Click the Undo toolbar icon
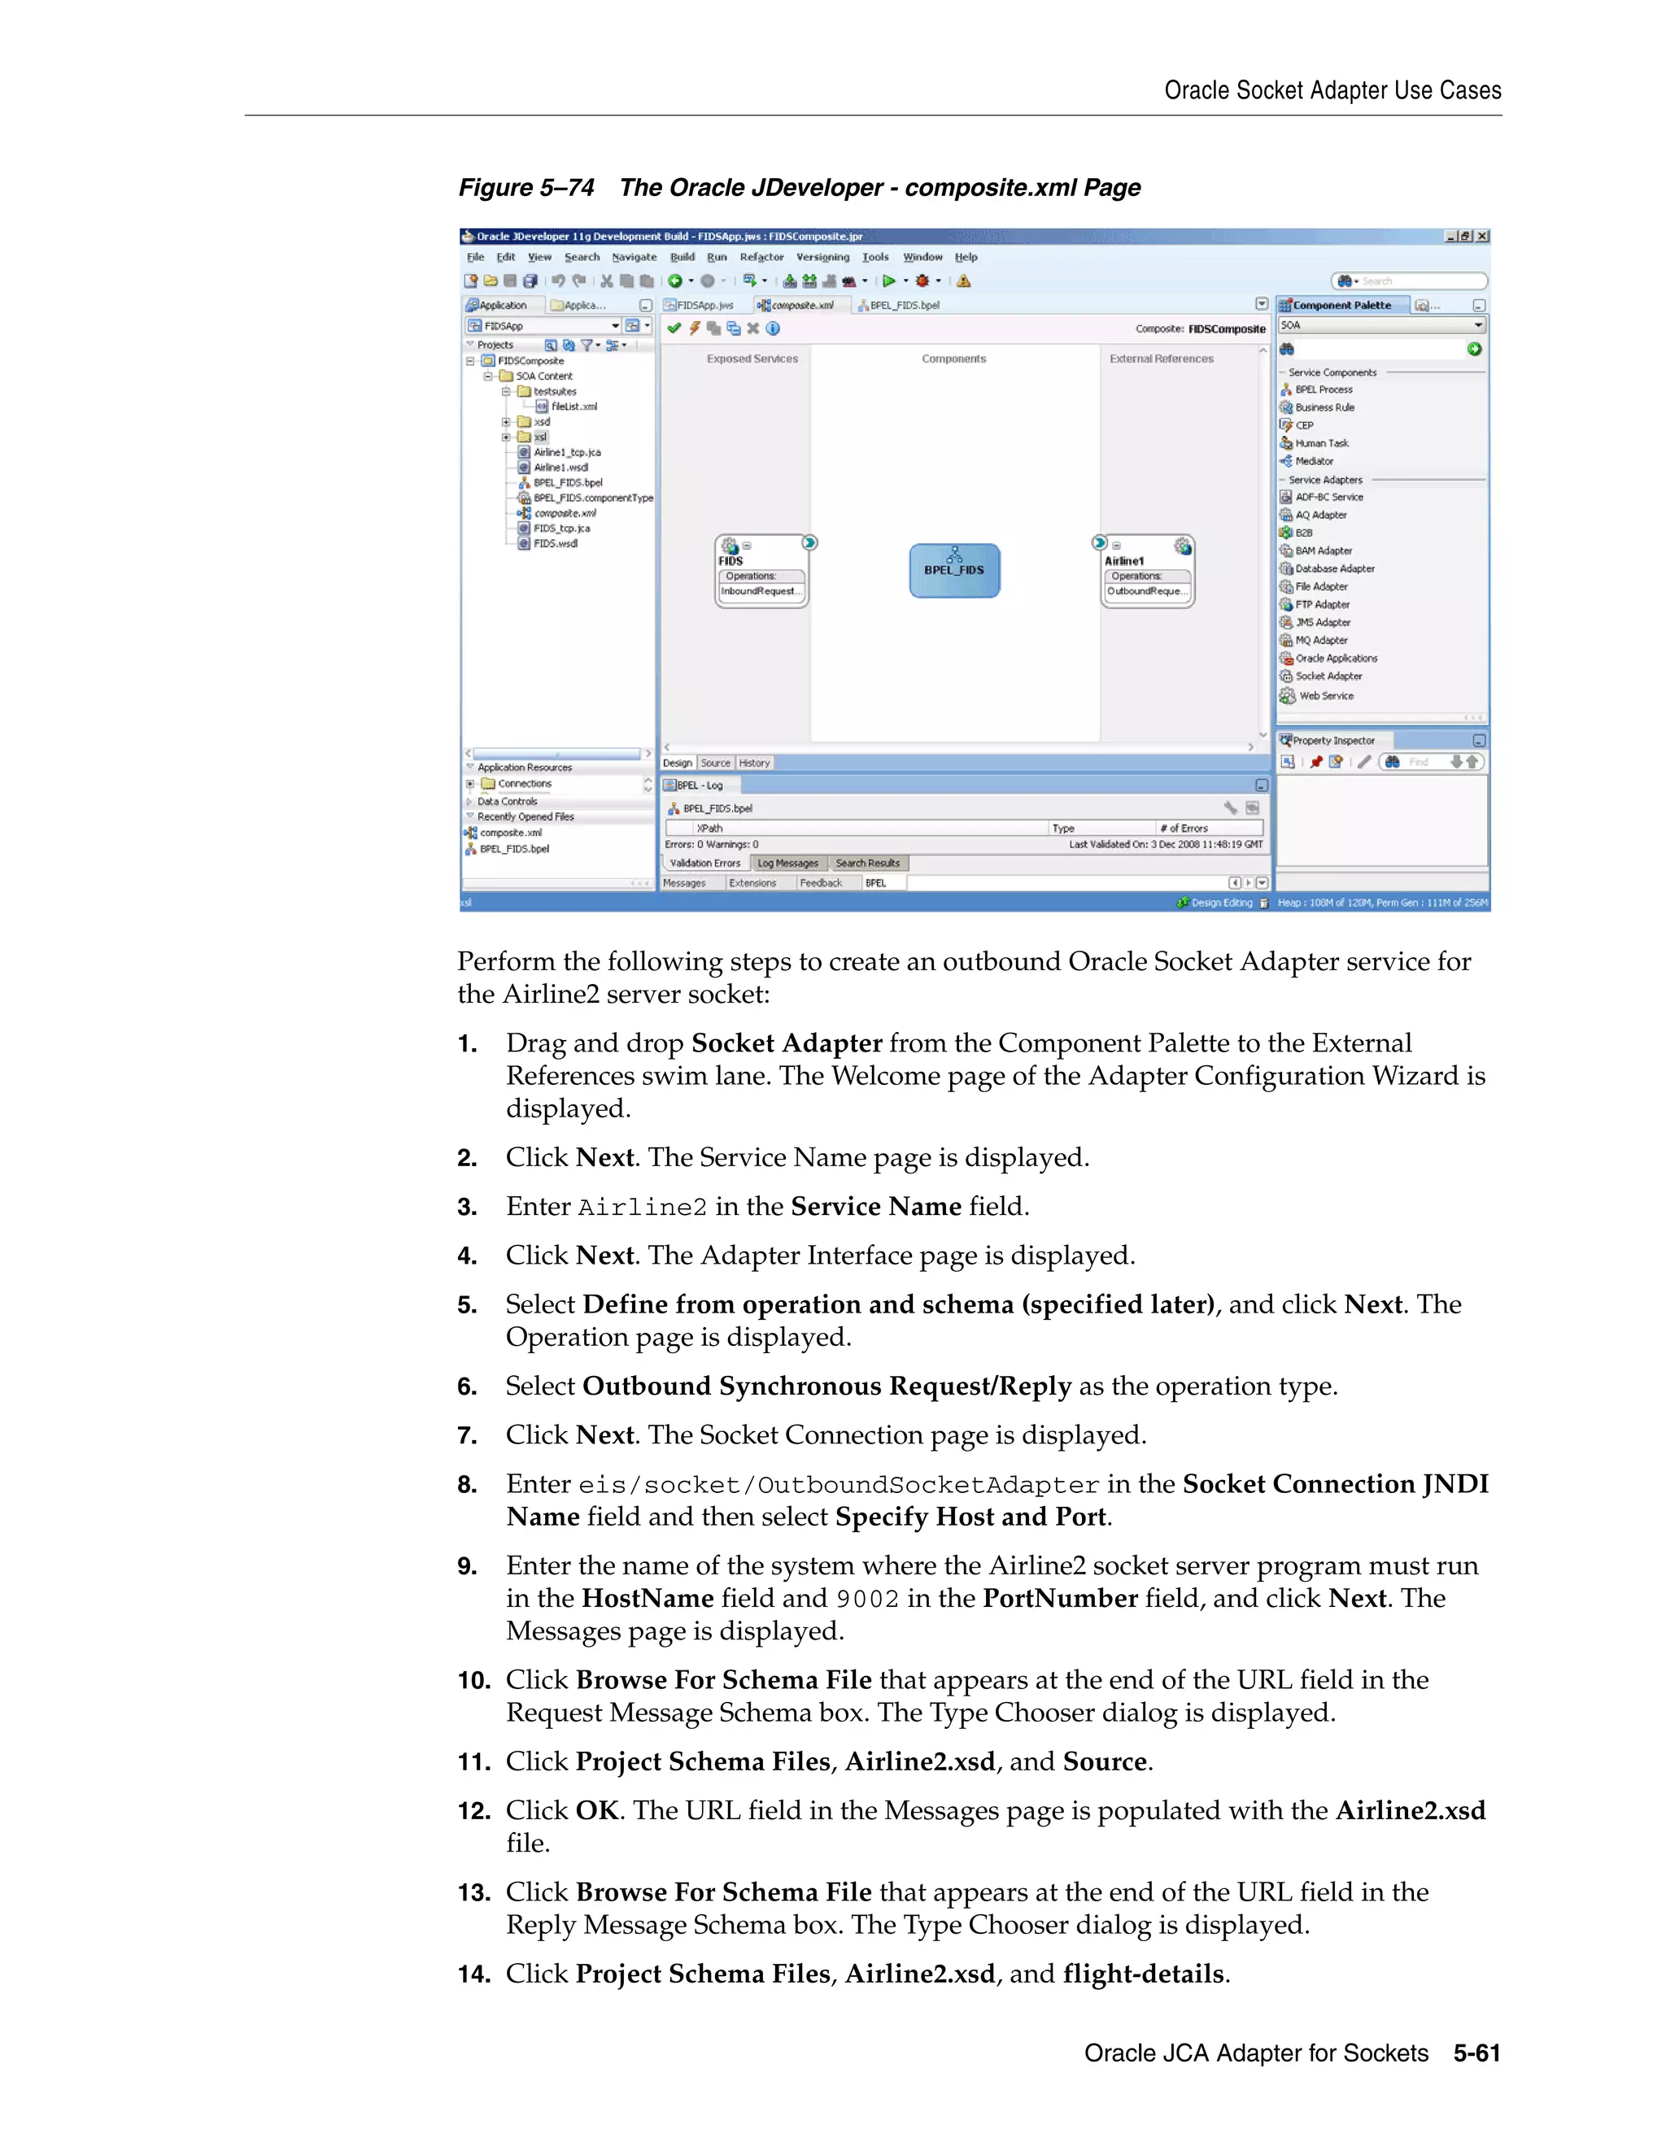 pyautogui.click(x=559, y=281)
